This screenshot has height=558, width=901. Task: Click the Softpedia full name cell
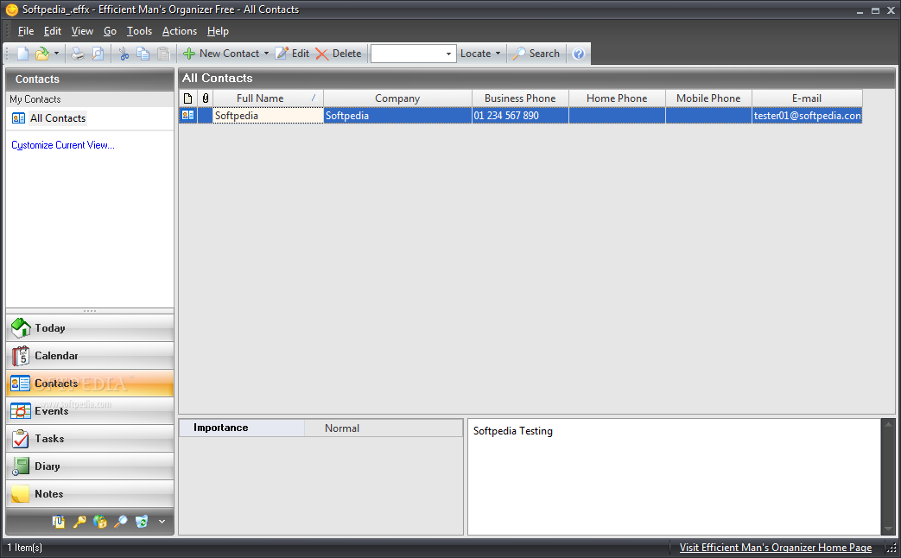(x=268, y=116)
